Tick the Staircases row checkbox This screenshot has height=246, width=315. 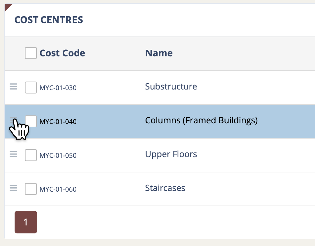coord(31,189)
